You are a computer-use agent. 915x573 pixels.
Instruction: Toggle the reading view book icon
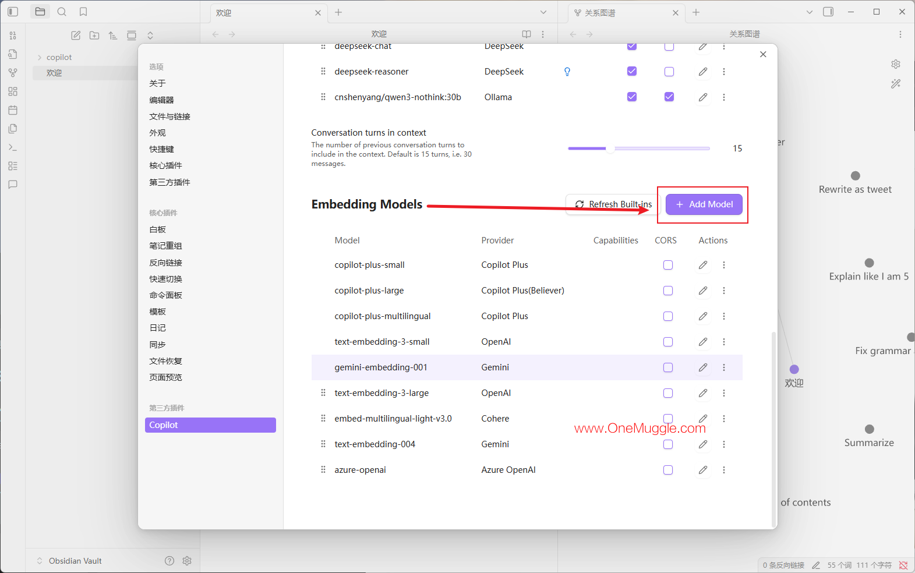pos(527,34)
